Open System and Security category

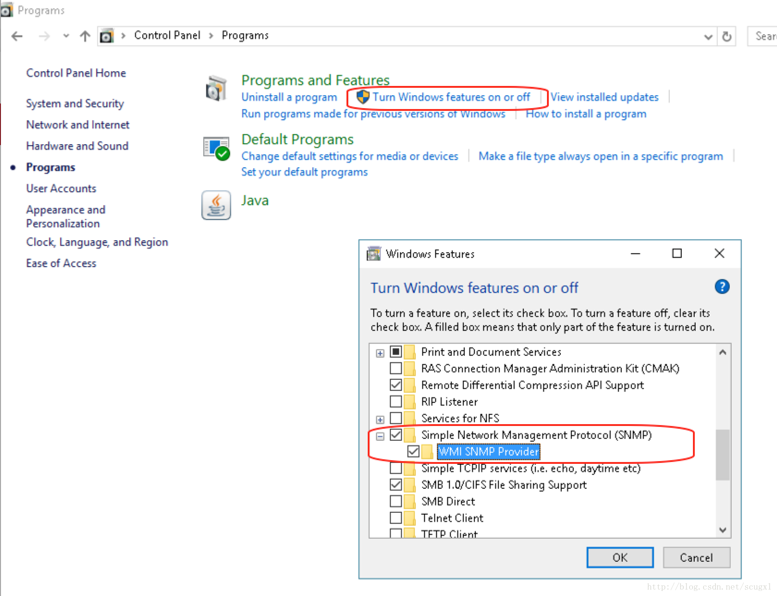[75, 103]
